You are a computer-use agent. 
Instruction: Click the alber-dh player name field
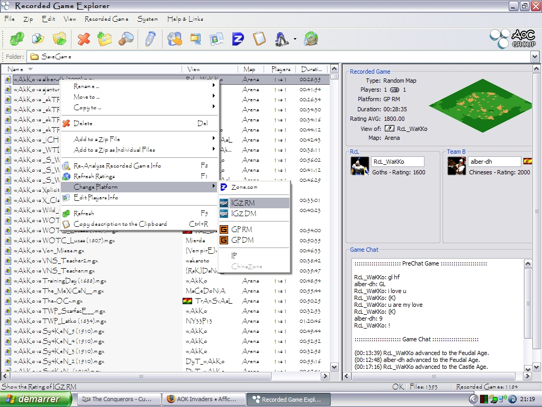[x=495, y=162]
